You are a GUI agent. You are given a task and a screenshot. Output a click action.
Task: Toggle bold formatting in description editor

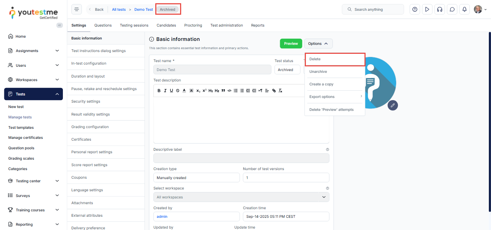coord(159,91)
